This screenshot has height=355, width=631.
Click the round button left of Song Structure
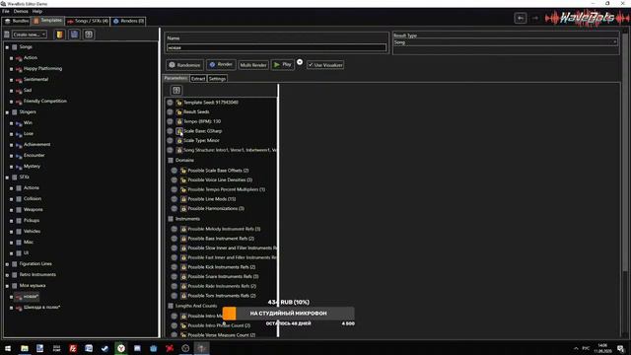click(x=170, y=150)
